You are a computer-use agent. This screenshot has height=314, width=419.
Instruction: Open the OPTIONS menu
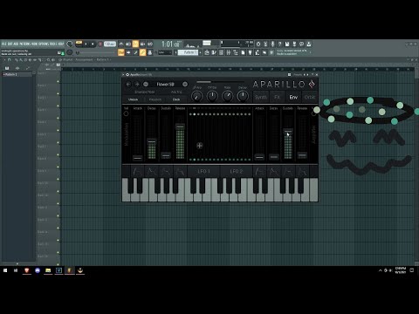coord(44,44)
